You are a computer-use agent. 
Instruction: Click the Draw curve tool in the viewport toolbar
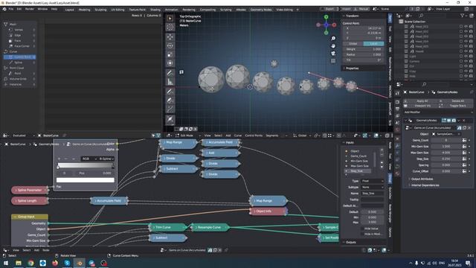170,92
